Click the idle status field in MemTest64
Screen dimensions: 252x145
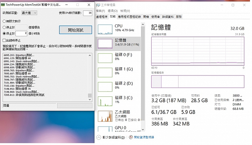(29, 106)
